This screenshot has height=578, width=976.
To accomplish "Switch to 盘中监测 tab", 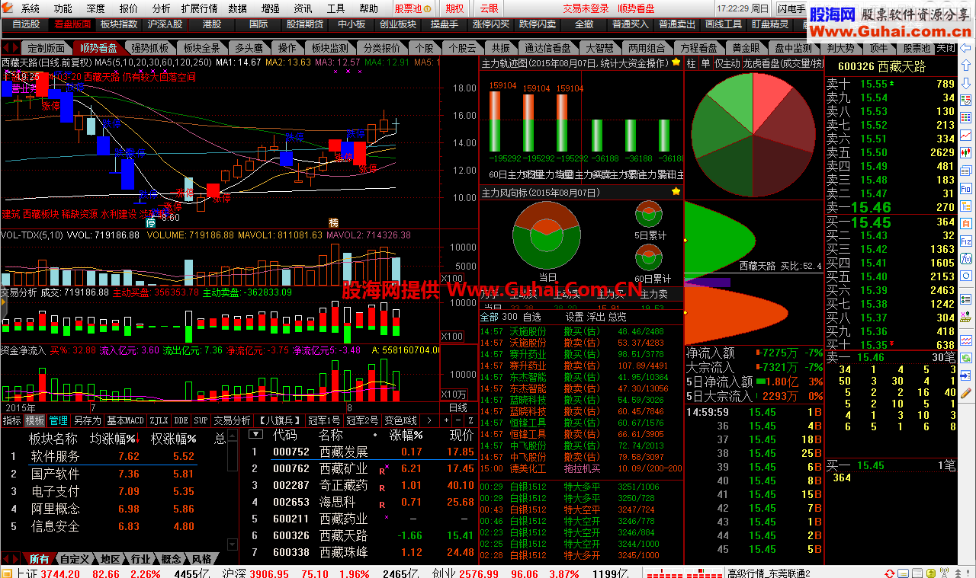I will pyautogui.click(x=793, y=48).
